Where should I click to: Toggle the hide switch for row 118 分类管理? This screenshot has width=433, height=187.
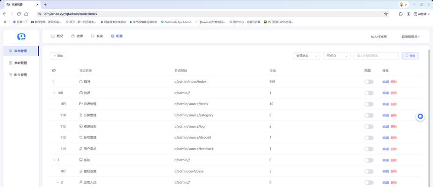coord(368,115)
